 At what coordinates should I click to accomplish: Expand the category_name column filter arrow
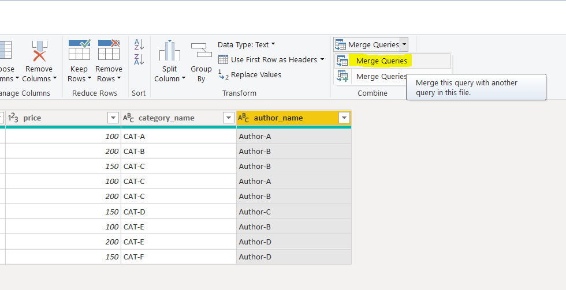229,118
